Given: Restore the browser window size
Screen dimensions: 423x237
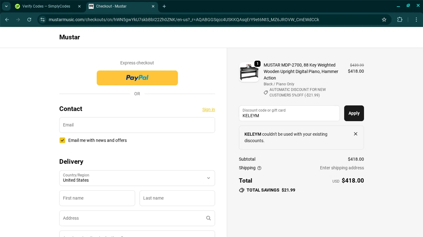Looking at the screenshot, I should pyautogui.click(x=408, y=6).
